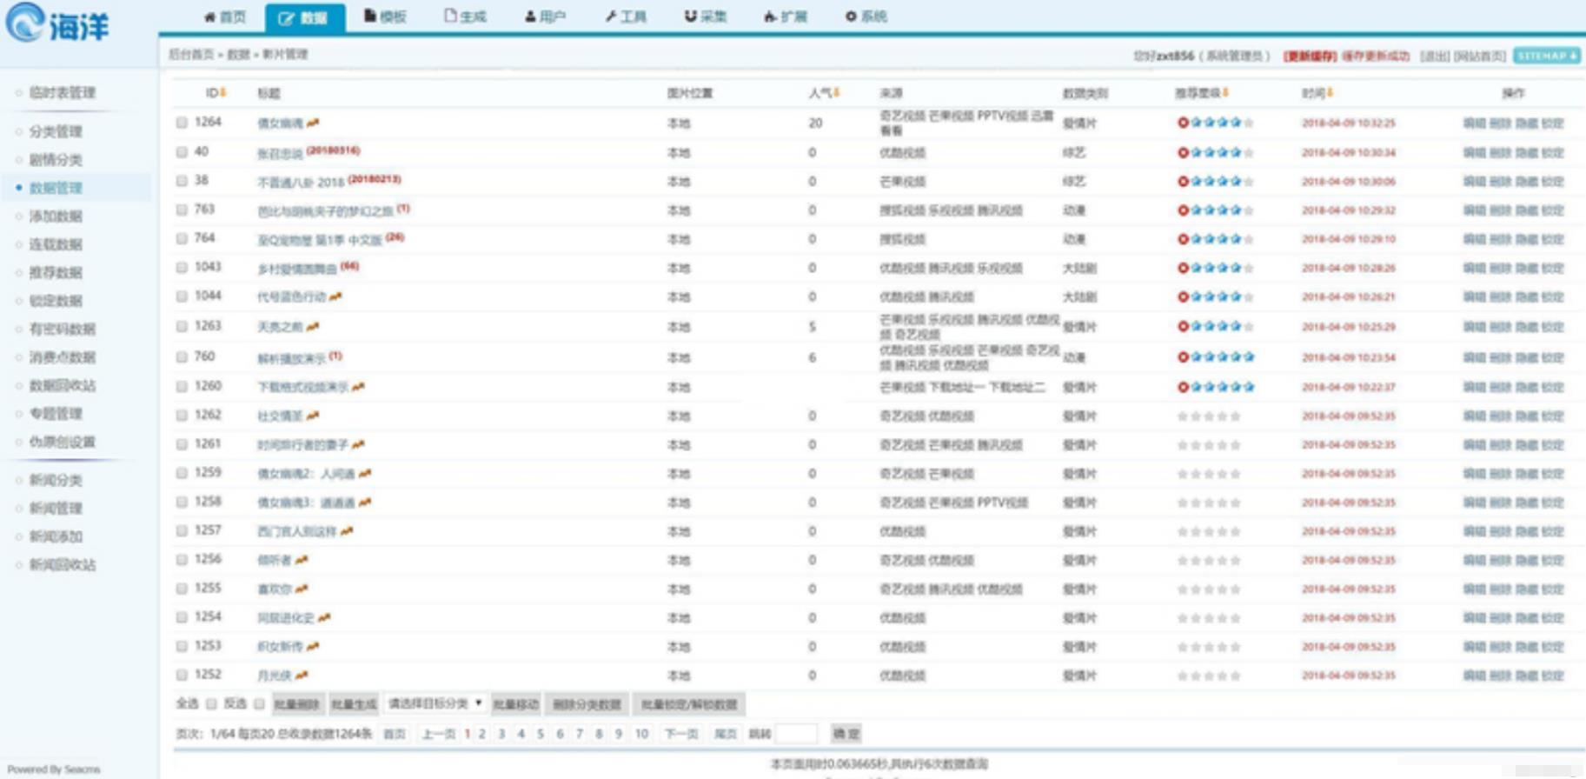1586x779 pixels.
Task: Open 新闻管理 in the sidebar
Action: tap(56, 508)
